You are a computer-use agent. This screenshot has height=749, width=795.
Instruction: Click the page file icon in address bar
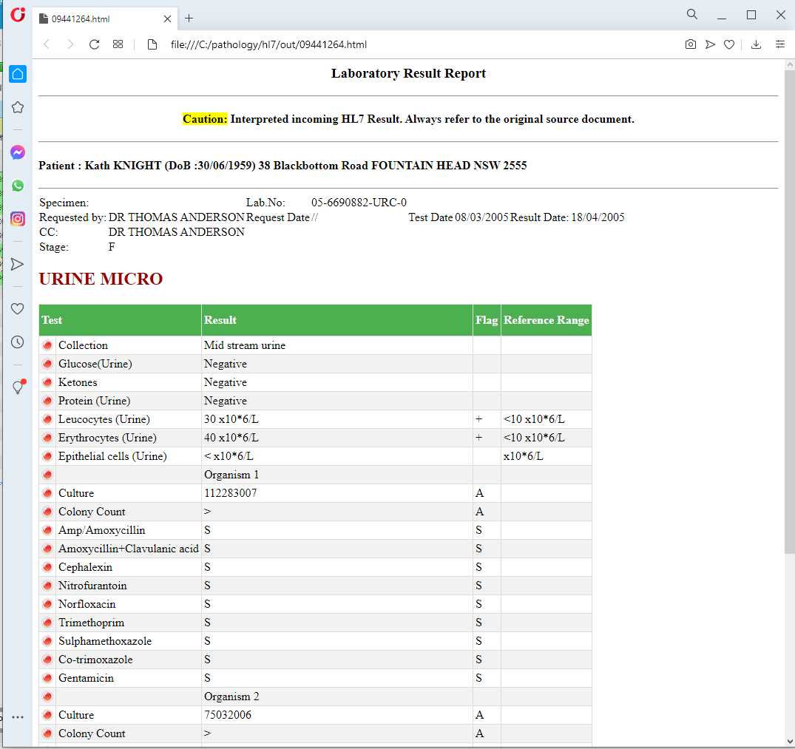coord(152,44)
